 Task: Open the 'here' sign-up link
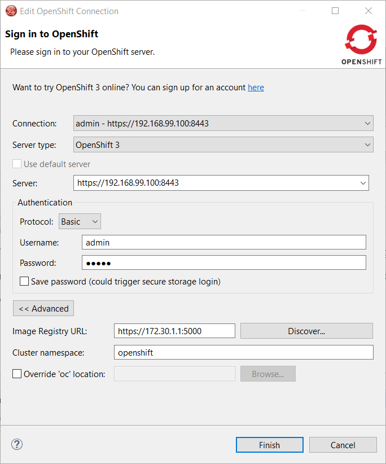click(x=256, y=87)
